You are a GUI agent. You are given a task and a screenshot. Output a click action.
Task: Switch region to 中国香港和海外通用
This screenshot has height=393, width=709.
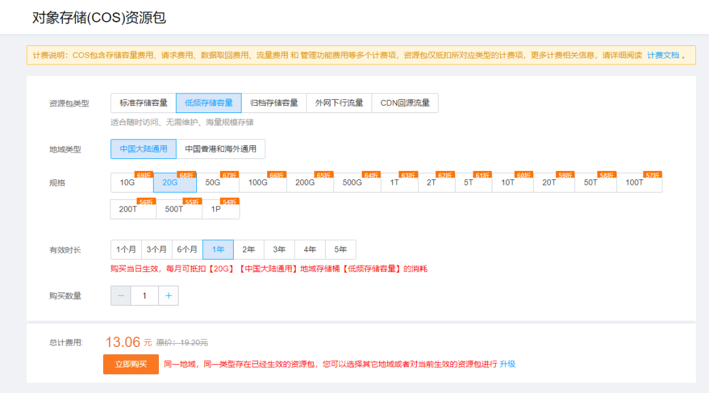point(221,149)
